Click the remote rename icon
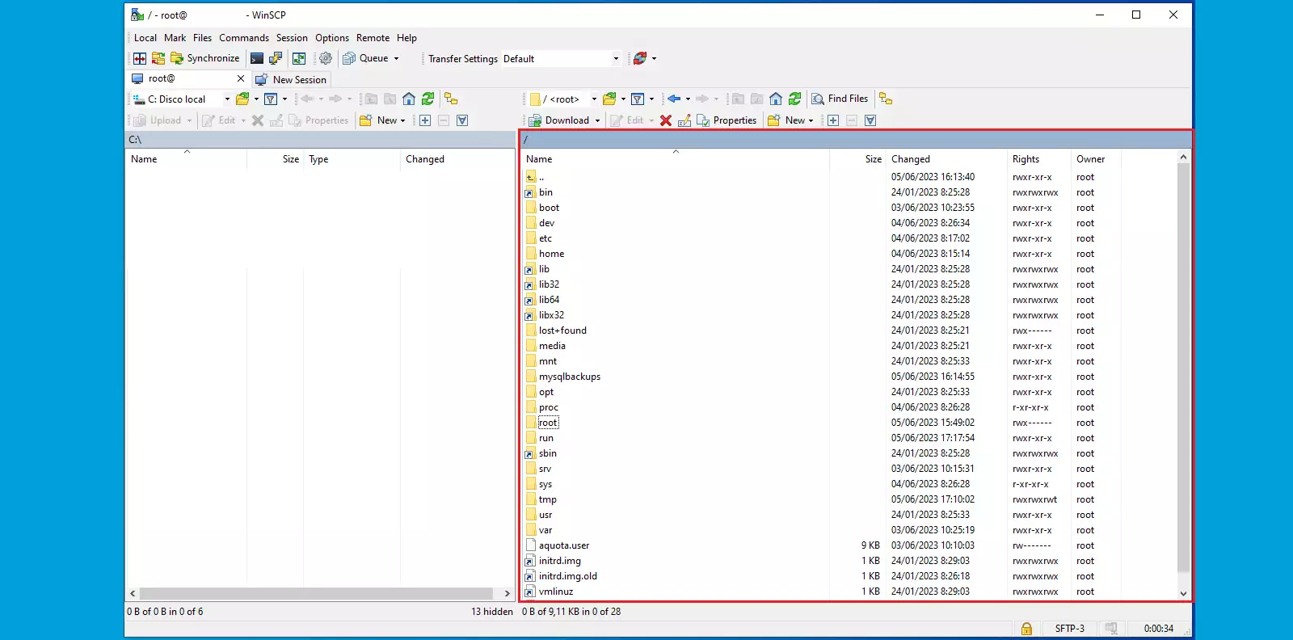This screenshot has width=1293, height=640. tap(684, 120)
